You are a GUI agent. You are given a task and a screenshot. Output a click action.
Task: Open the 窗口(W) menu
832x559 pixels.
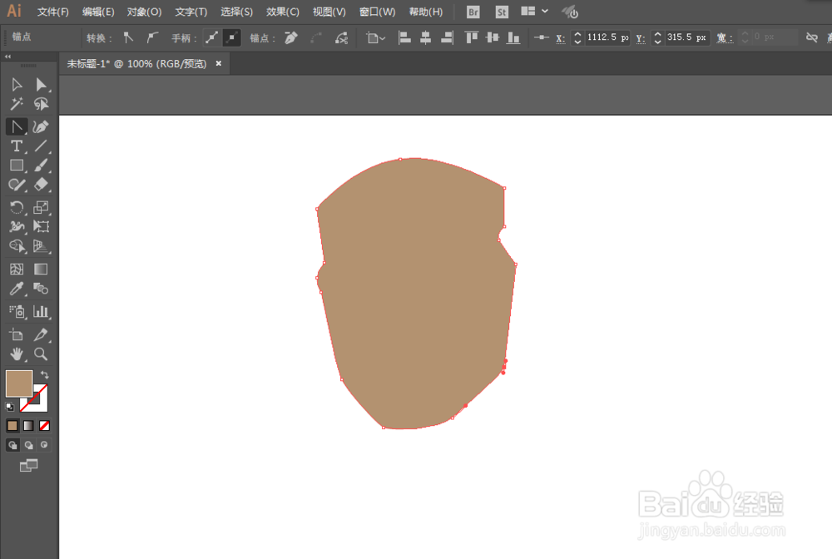pyautogui.click(x=376, y=12)
